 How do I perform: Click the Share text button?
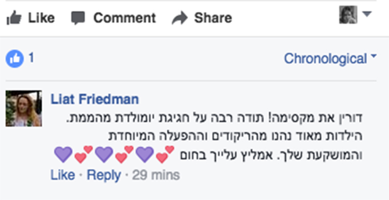(213, 18)
